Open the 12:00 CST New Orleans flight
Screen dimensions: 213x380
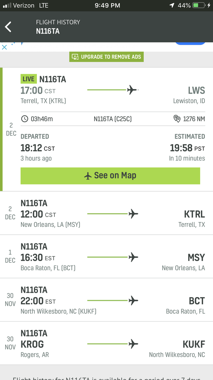106,213
